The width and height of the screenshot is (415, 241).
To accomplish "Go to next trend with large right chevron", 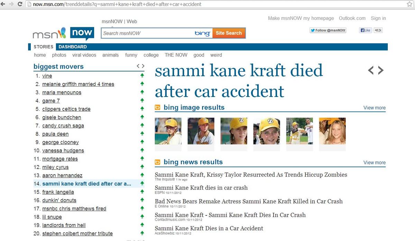I will (x=381, y=71).
